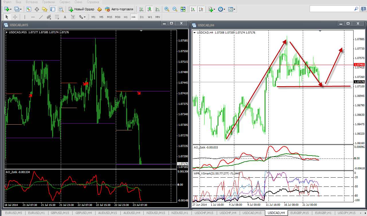Switch to the GBPUSD,H4 chart tab
The image size is (367, 216).
tap(84, 213)
